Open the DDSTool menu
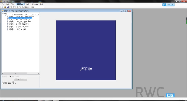 pyautogui.click(x=20, y=4)
